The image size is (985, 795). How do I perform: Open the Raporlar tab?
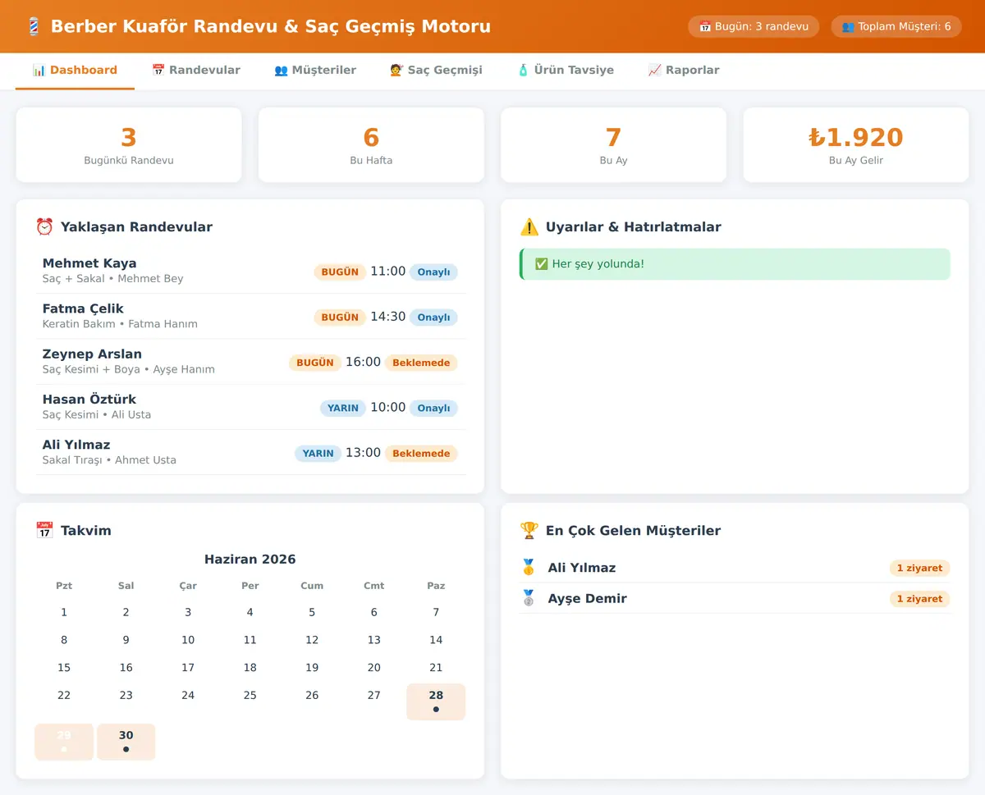684,71
